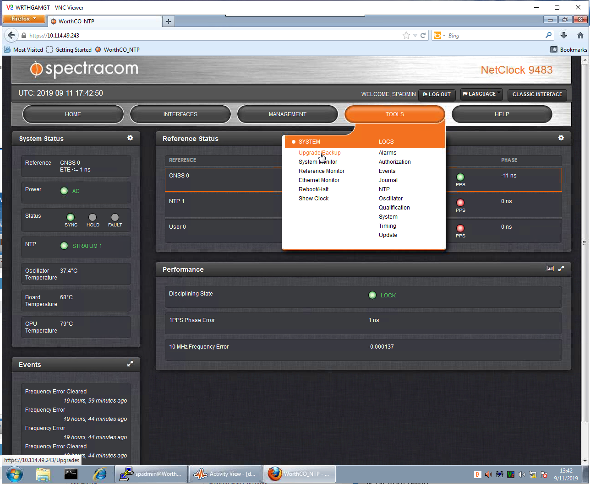590x484 pixels.
Task: Select System Monitor menu entry
Action: (x=318, y=162)
